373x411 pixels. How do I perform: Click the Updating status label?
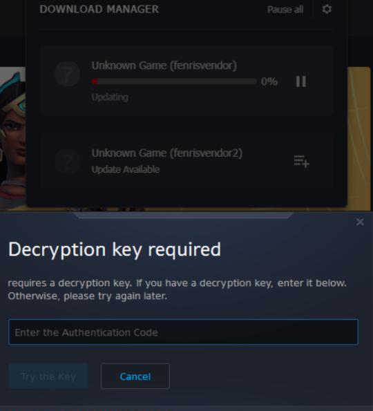point(110,97)
